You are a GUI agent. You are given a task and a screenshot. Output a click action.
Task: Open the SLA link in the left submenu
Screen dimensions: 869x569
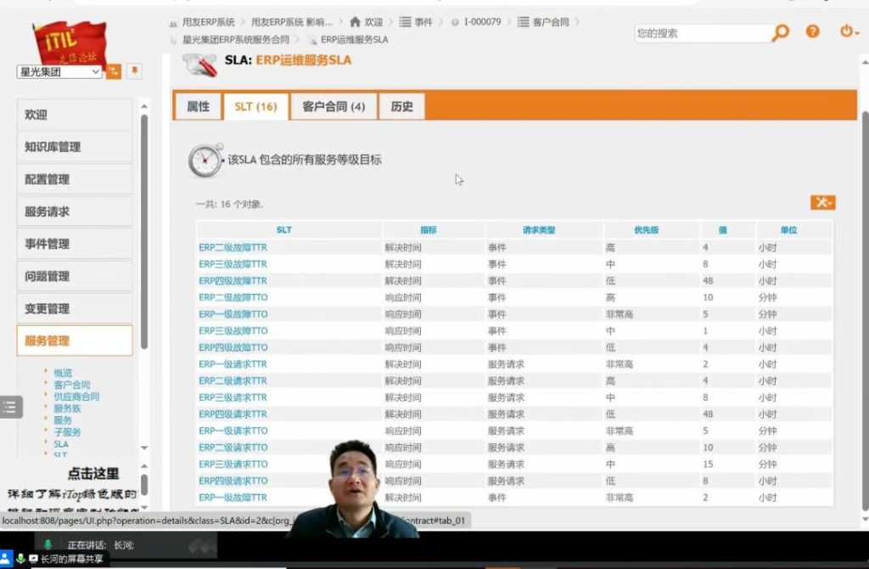point(61,444)
